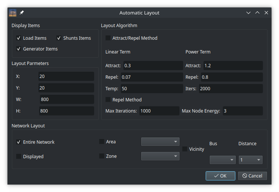Edit Linear Term Repel value 0.07

(152, 77)
